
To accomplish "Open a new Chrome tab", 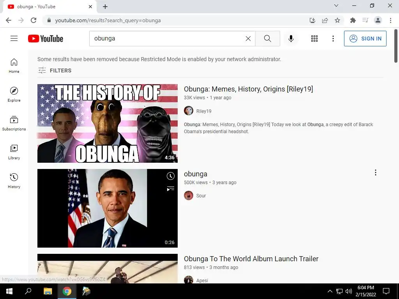I will coord(105,7).
